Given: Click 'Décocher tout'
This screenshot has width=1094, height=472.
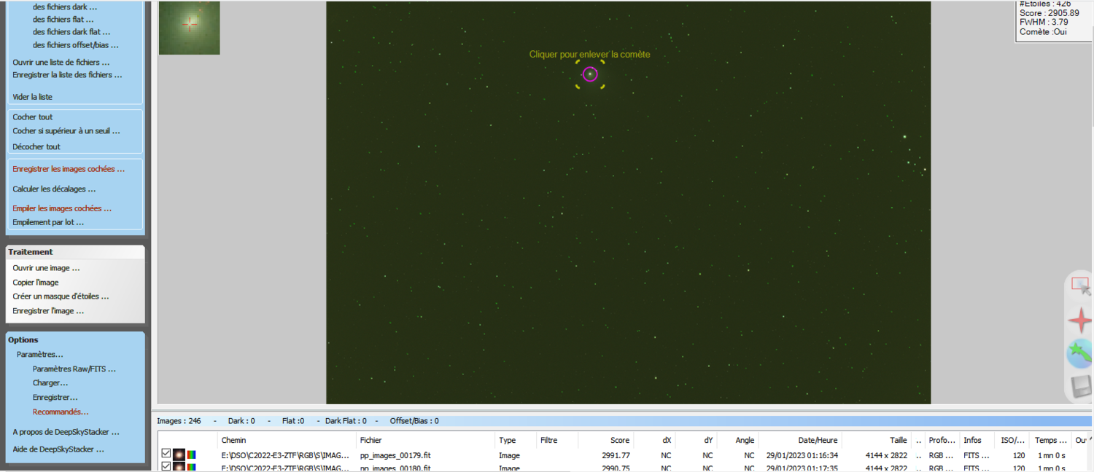Looking at the screenshot, I should [36, 146].
